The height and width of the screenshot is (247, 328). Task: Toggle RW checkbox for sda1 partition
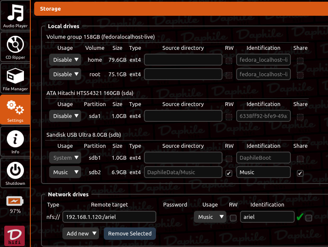click(x=229, y=117)
